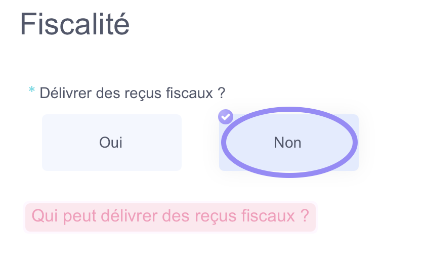Click the round tick icon above Non
This screenshot has width=424, height=269.
pyautogui.click(x=226, y=117)
